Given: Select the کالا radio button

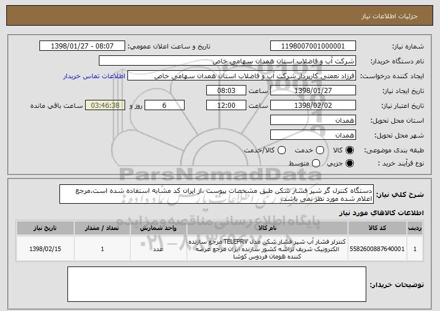Looking at the screenshot, I should pos(350,150).
